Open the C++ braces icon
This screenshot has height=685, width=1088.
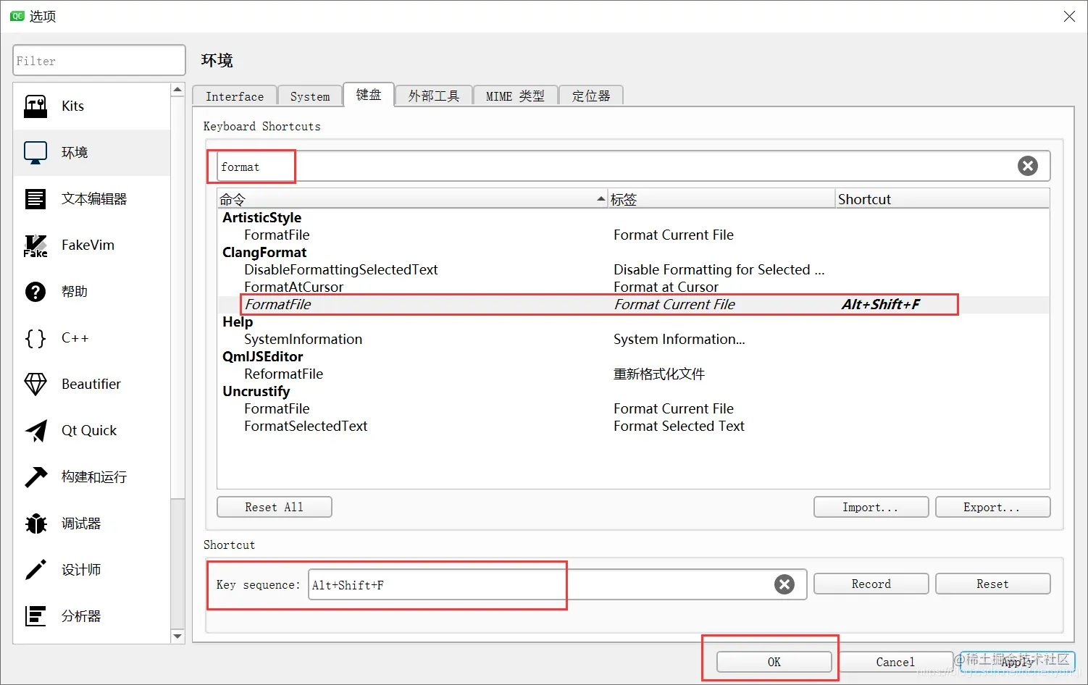(35, 338)
